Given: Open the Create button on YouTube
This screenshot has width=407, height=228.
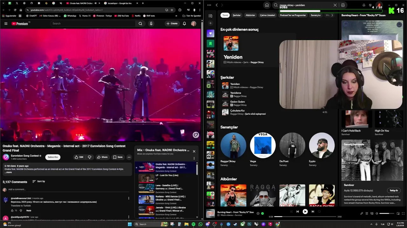Looking at the screenshot, I should tap(172, 23).
